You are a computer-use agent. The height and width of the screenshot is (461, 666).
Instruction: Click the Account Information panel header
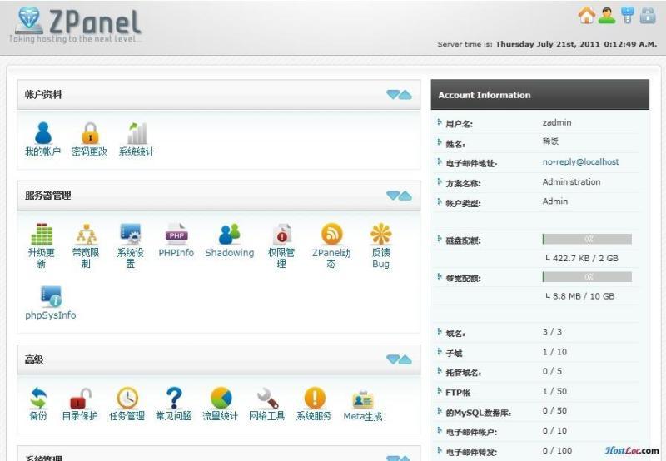pos(539,95)
